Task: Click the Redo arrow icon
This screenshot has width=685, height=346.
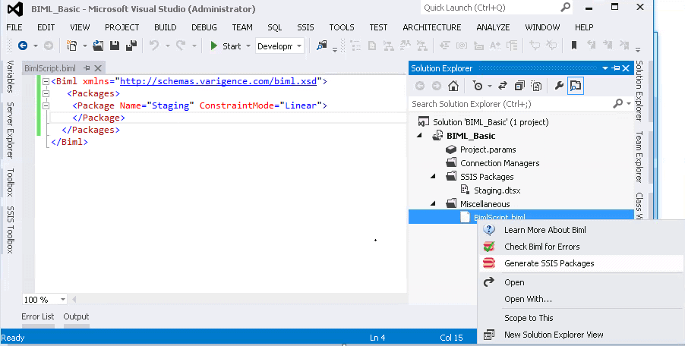Action: pos(181,46)
